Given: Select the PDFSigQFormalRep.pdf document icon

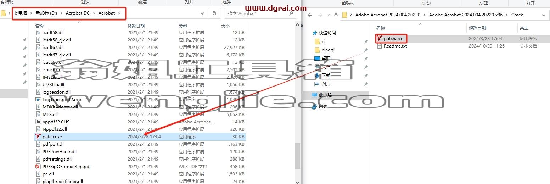Looking at the screenshot, I should (38, 167).
